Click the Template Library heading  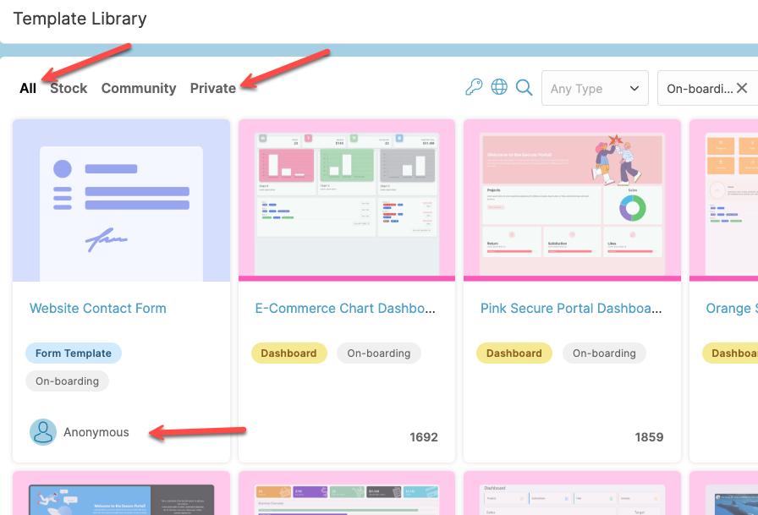(80, 19)
